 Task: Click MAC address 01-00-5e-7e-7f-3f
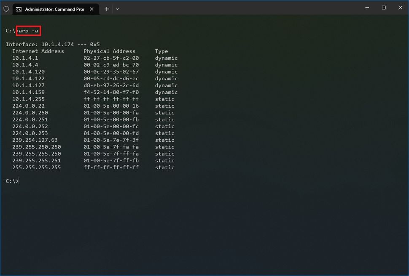pyautogui.click(x=111, y=140)
